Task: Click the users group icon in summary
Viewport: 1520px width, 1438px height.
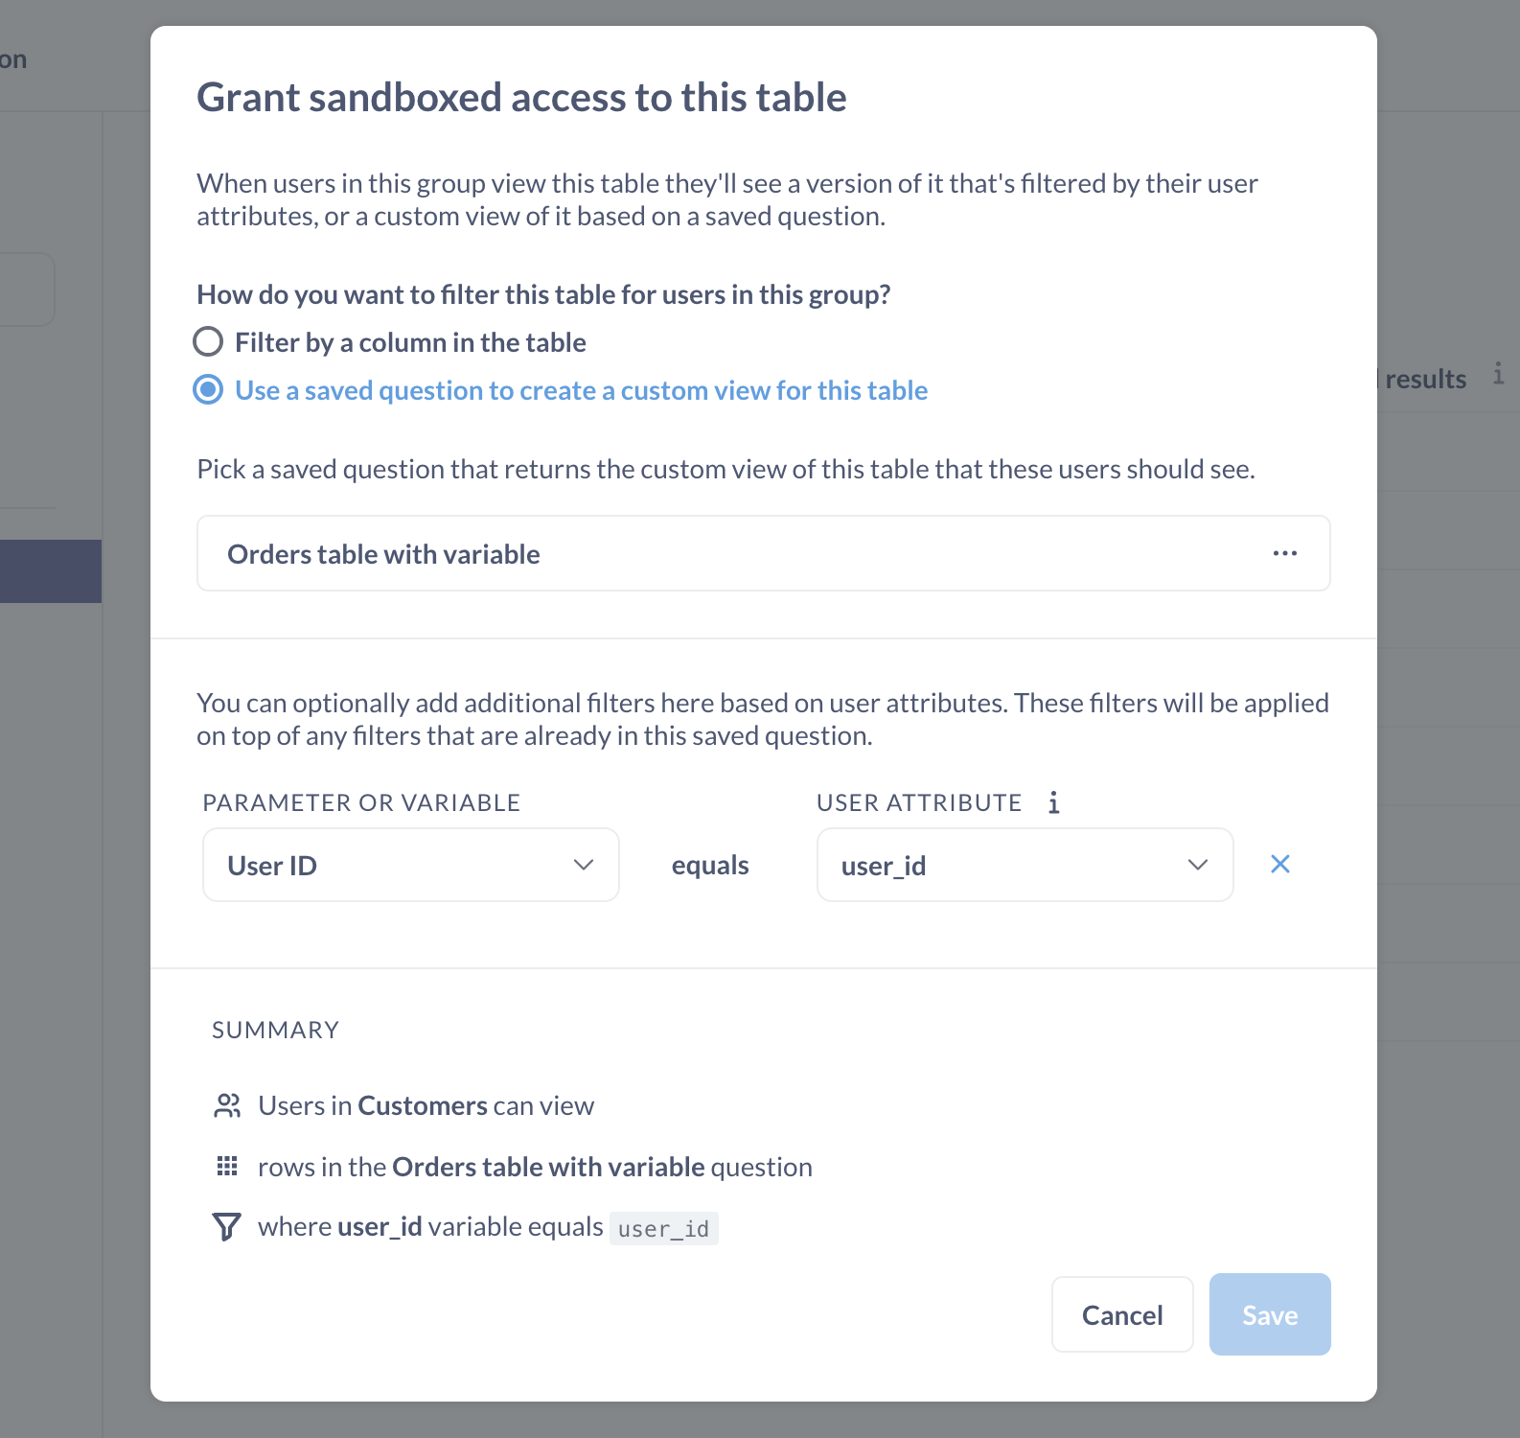Action: pos(227,1106)
